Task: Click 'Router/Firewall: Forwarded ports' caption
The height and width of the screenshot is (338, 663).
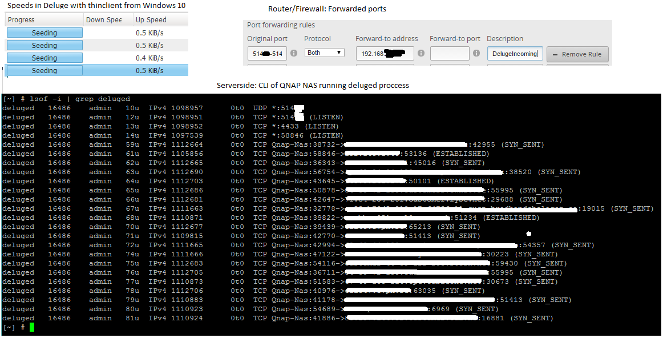Action: coord(327,9)
